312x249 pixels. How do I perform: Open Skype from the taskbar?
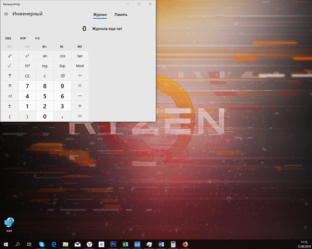42,244
